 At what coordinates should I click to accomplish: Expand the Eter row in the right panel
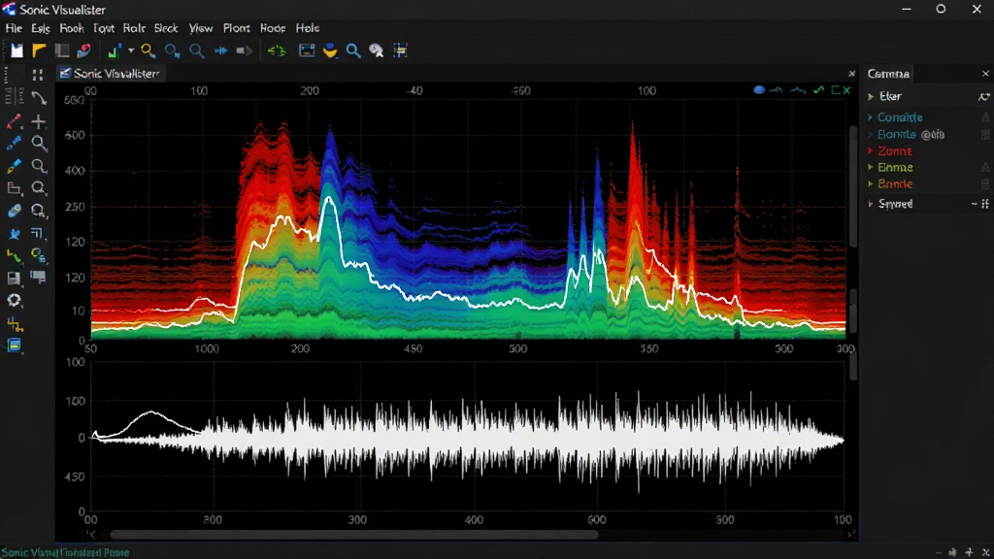pos(871,96)
